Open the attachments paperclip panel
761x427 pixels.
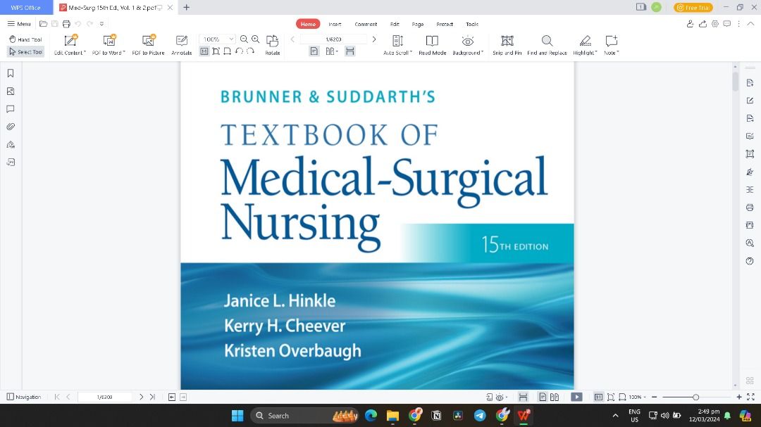(x=11, y=127)
